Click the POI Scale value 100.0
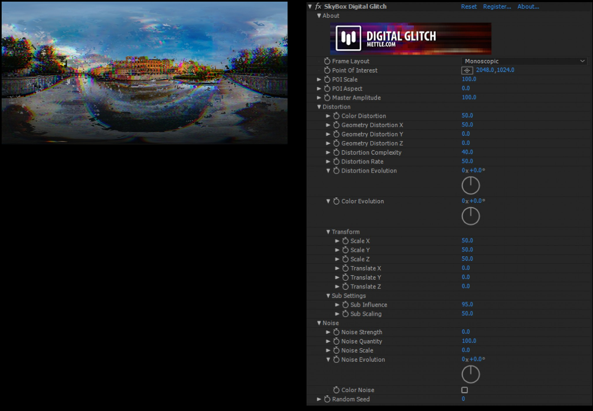The width and height of the screenshot is (593, 411). coord(469,79)
